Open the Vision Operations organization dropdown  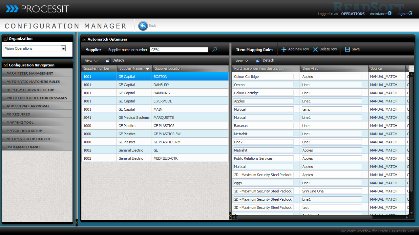click(x=63, y=48)
